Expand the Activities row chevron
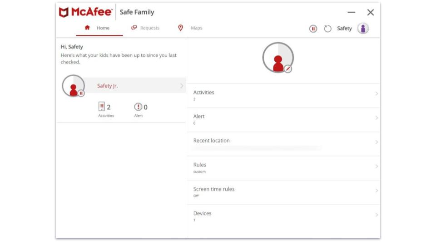 click(377, 93)
